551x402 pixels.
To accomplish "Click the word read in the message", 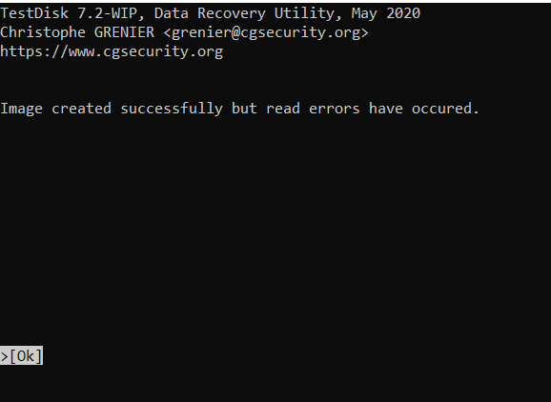I will 283,109.
